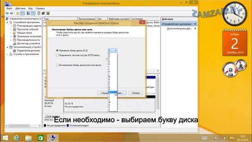252x142 pixels.
Task: Click the last green toolbar icon
Action: tap(48, 13)
